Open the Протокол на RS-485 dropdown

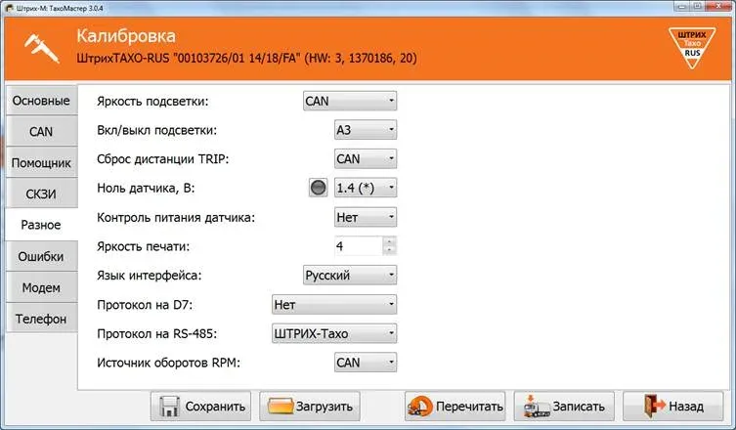(334, 334)
